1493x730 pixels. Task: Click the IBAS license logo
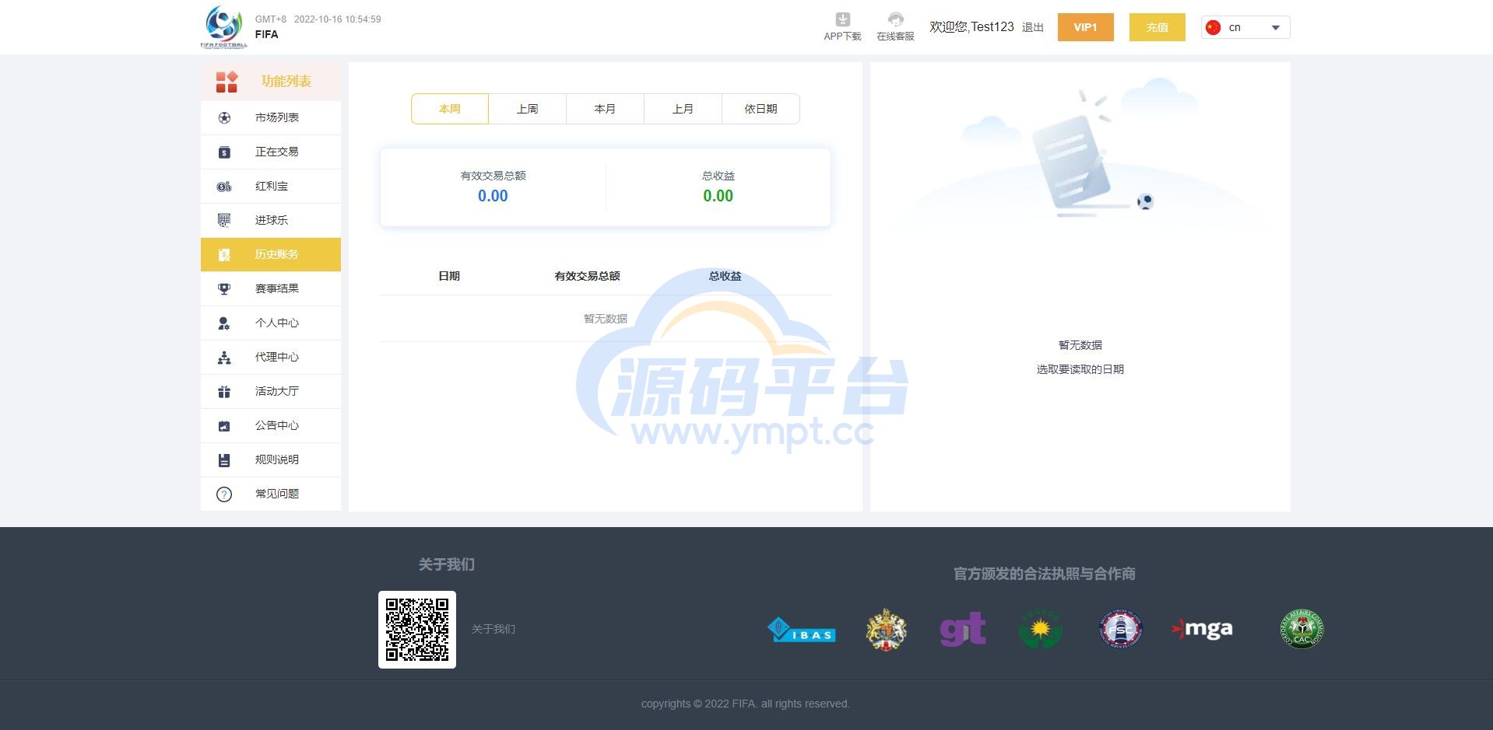(x=802, y=630)
